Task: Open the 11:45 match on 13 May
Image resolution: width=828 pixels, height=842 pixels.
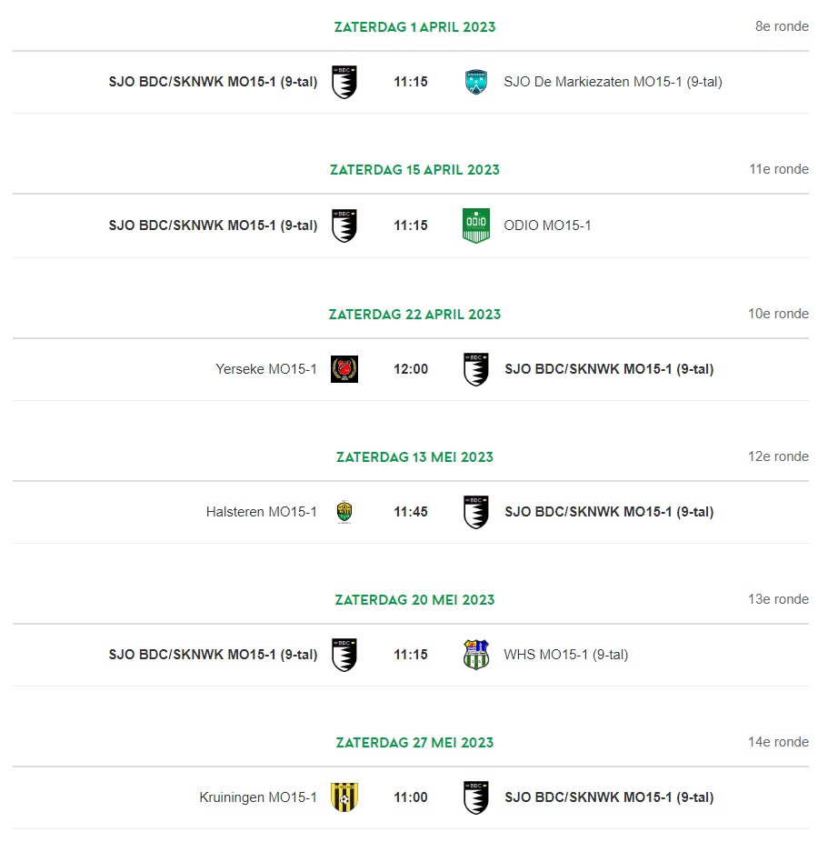Action: pos(411,512)
